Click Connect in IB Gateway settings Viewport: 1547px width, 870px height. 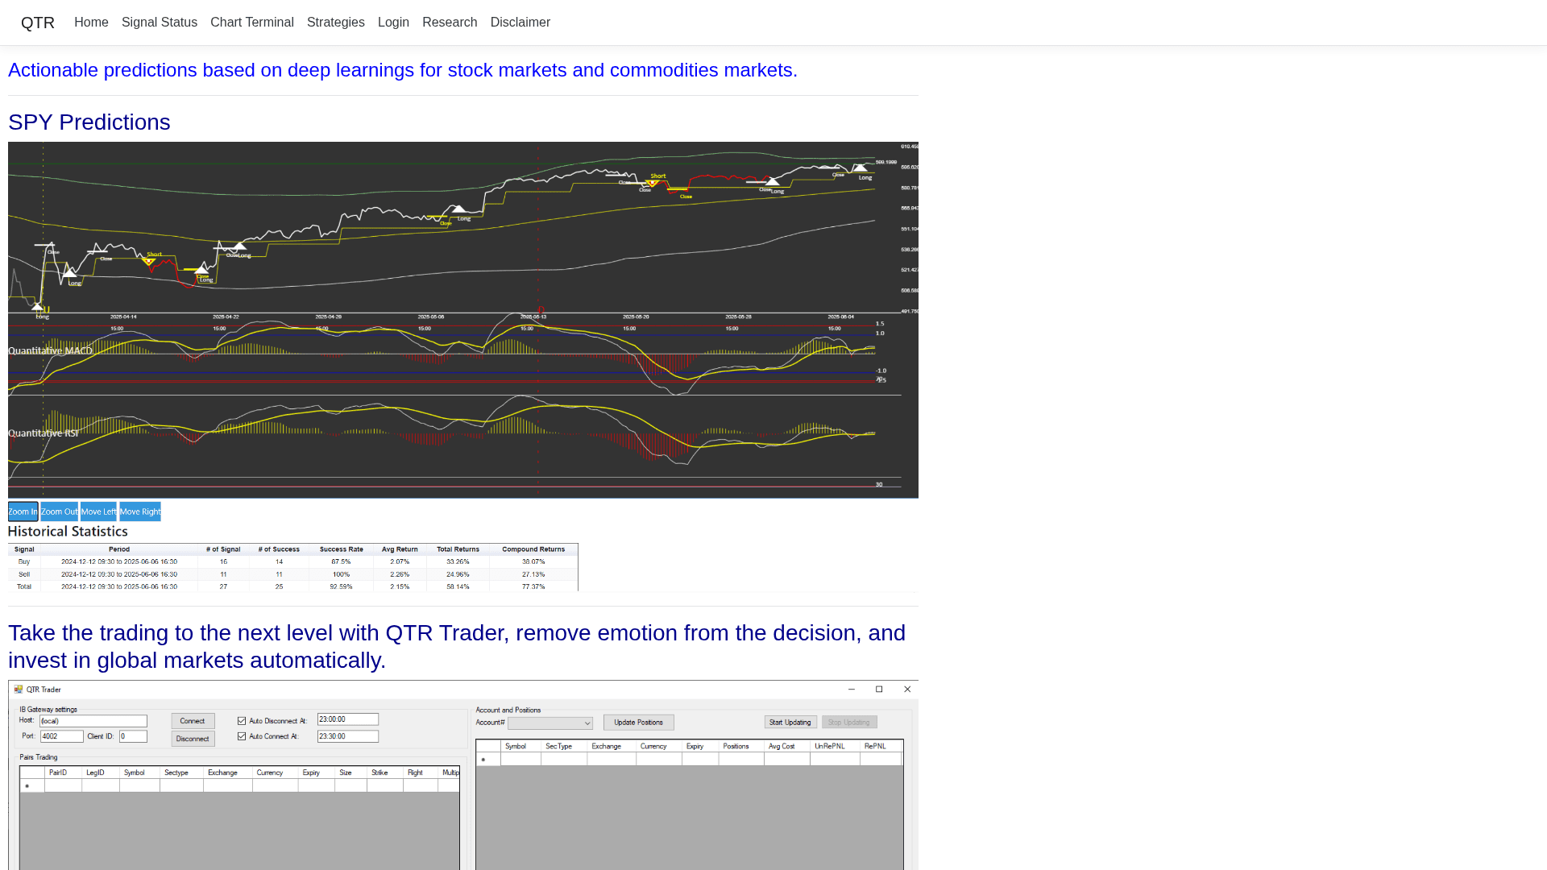click(193, 721)
